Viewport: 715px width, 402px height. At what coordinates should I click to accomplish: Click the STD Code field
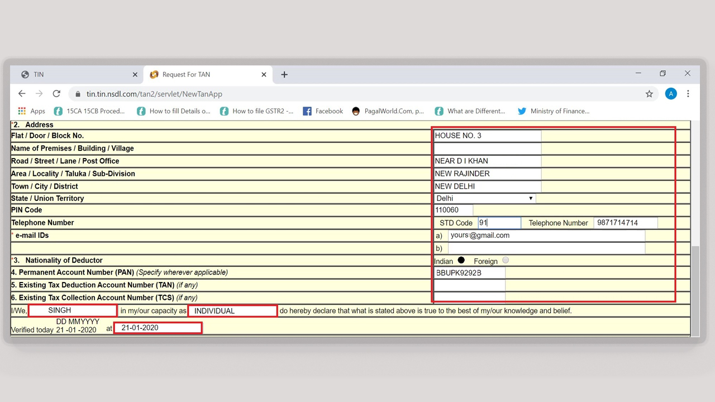coord(499,223)
